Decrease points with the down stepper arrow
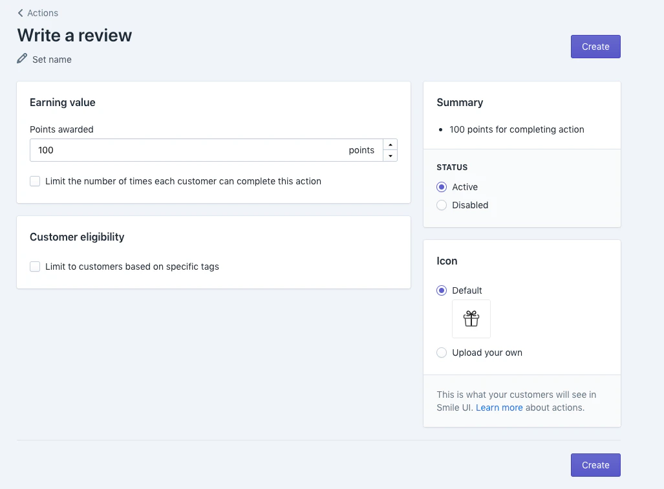The height and width of the screenshot is (489, 664). point(390,156)
